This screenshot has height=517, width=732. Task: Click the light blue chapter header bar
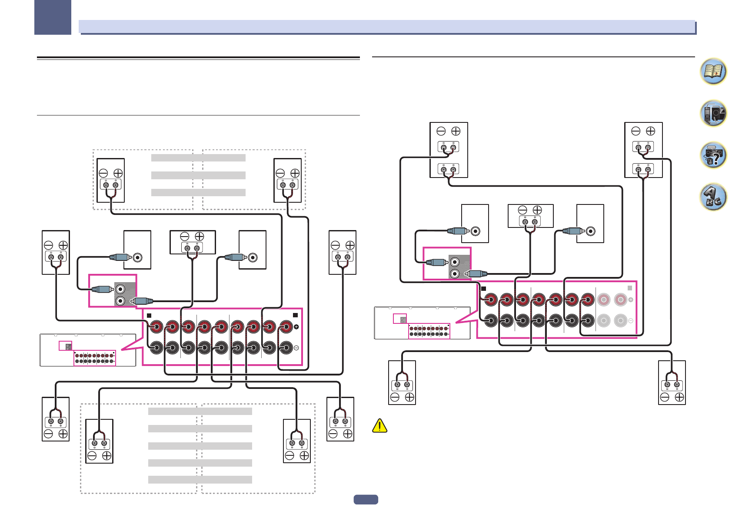coord(387,26)
